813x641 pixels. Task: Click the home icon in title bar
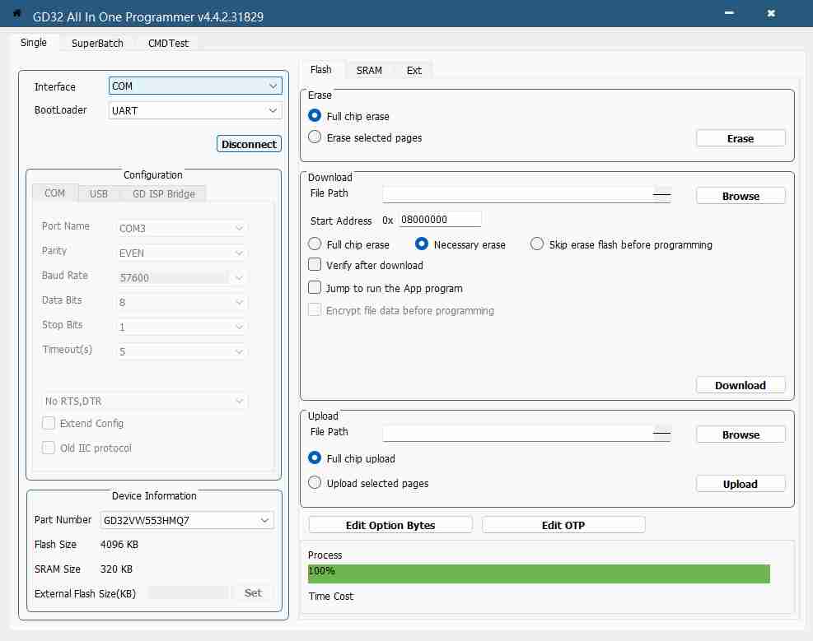16,14
